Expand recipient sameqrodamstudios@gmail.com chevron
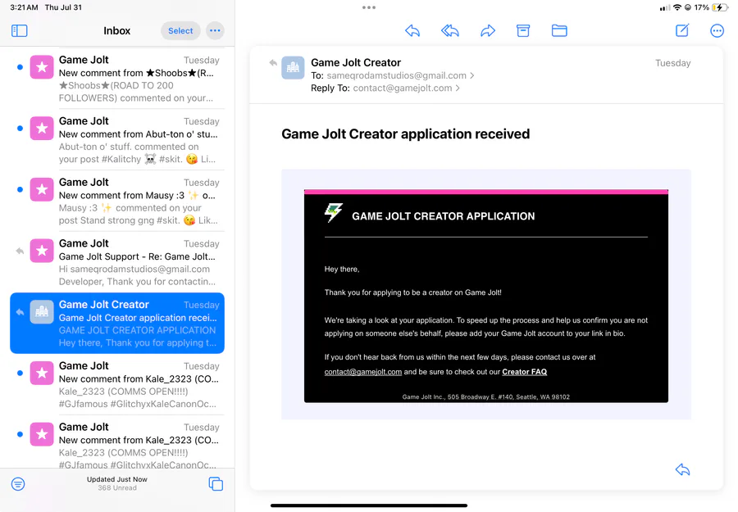The width and height of the screenshot is (738, 512). coord(472,75)
